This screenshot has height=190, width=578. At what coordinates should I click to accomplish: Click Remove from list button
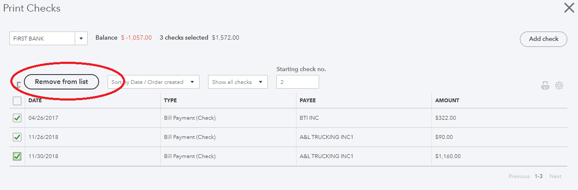coord(62,82)
